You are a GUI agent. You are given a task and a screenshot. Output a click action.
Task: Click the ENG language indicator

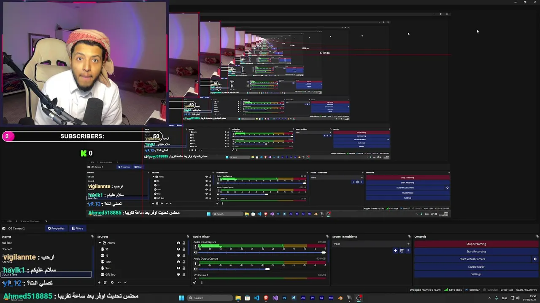pos(504,298)
